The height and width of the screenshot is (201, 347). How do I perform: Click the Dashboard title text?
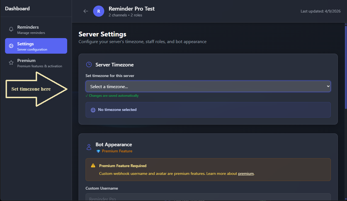click(17, 9)
